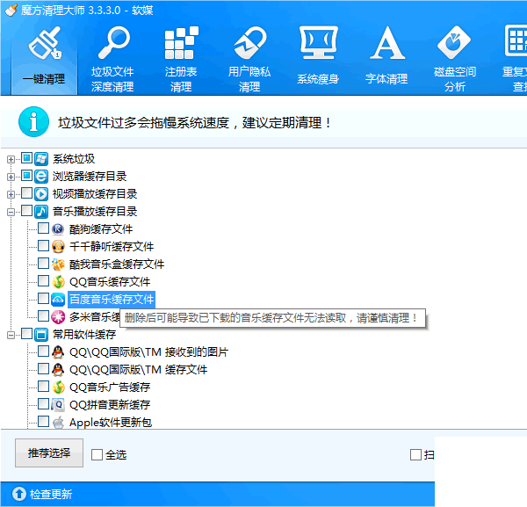This screenshot has width=527, height=507.
Task: Check the 常用软件缓存 checkbox
Action: click(x=27, y=334)
